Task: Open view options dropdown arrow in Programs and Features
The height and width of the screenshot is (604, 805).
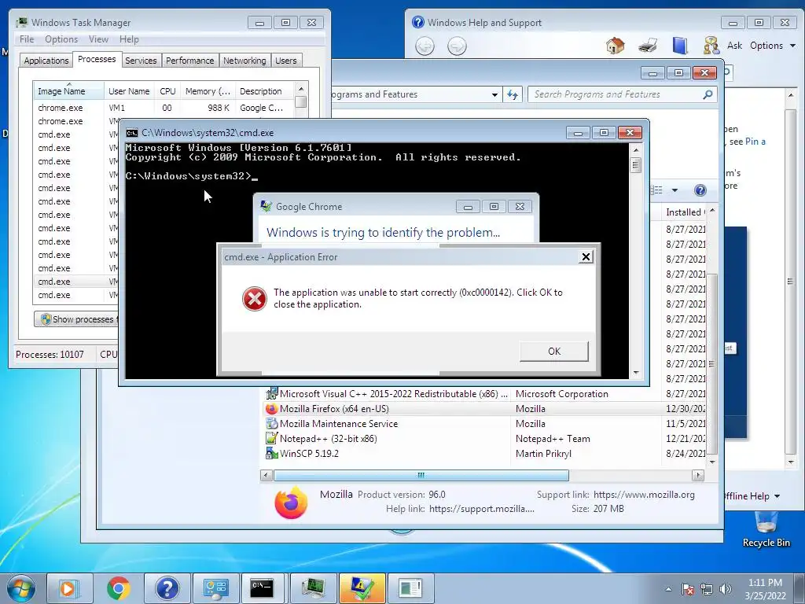Action: [675, 190]
